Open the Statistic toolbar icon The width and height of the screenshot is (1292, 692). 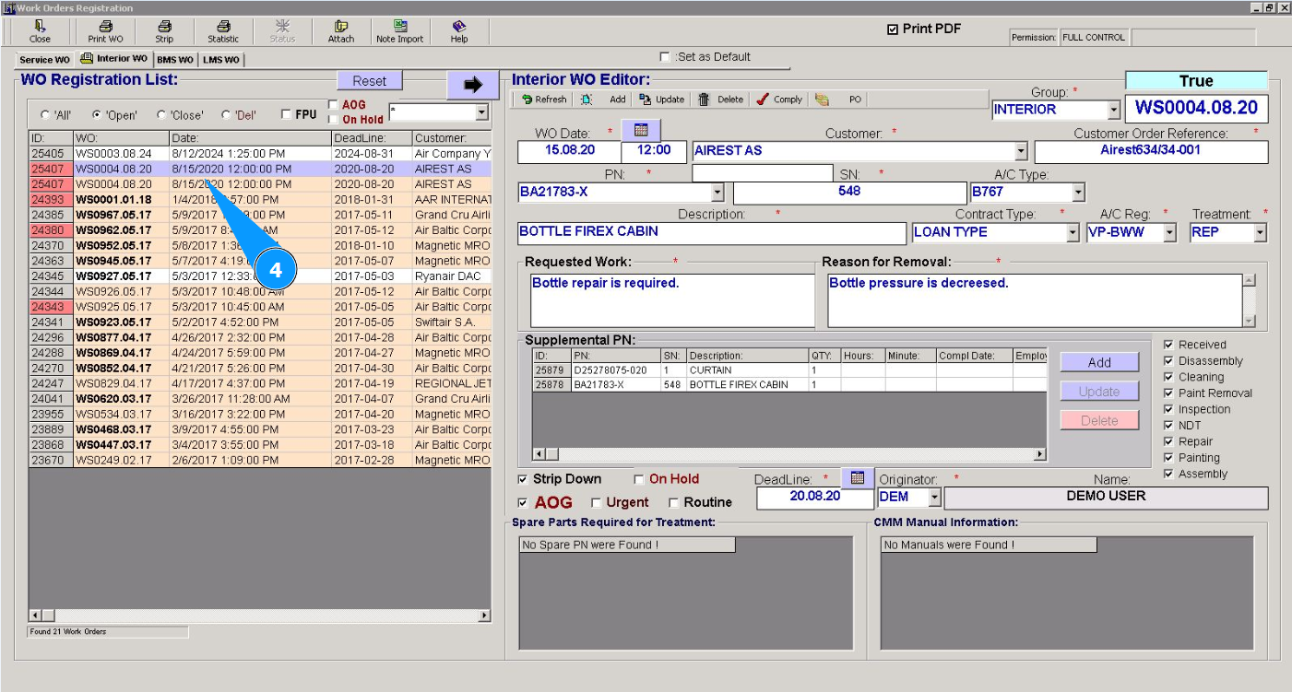click(223, 31)
